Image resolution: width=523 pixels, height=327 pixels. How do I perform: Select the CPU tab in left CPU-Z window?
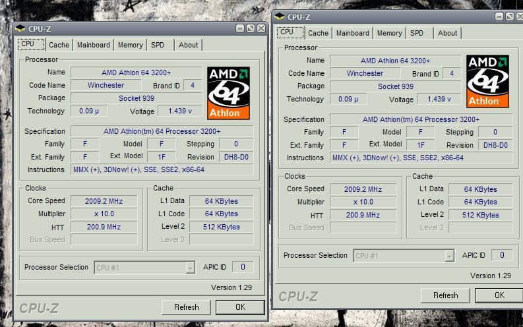[31, 44]
